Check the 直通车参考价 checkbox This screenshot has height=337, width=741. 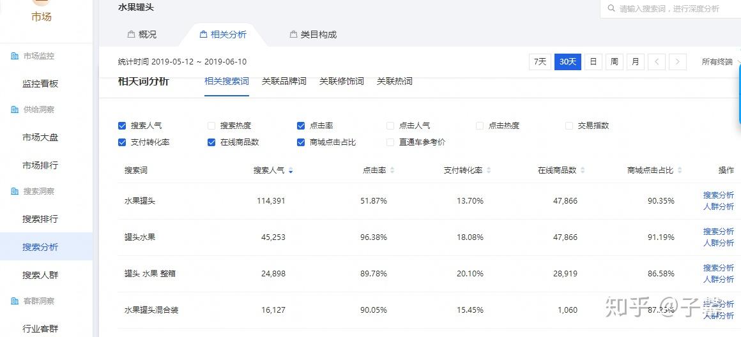tap(390, 142)
